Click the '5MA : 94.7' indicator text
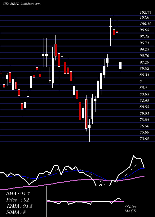155x217 pixels. [x=18, y=194]
